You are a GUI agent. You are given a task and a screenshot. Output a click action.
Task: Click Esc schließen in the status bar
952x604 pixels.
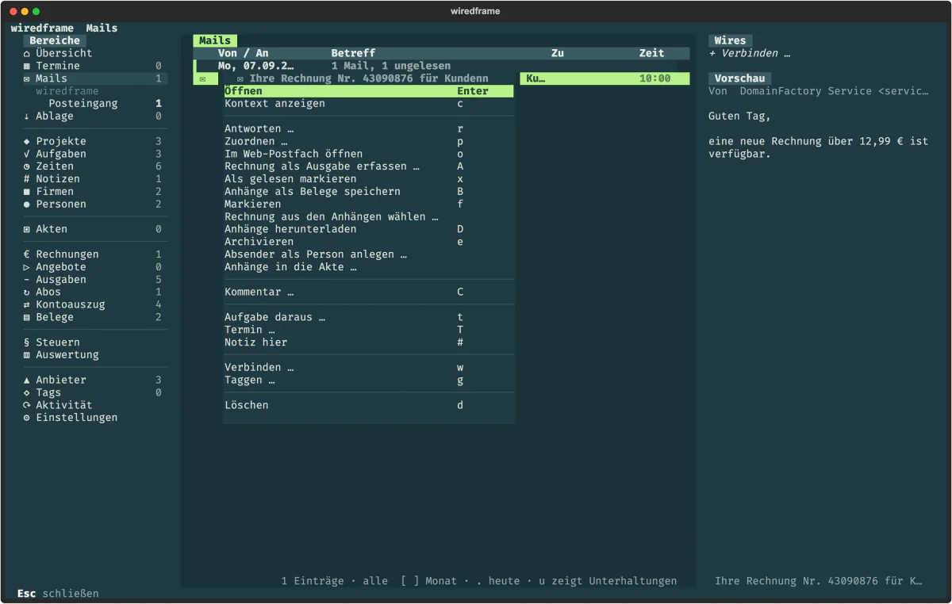pos(58,593)
